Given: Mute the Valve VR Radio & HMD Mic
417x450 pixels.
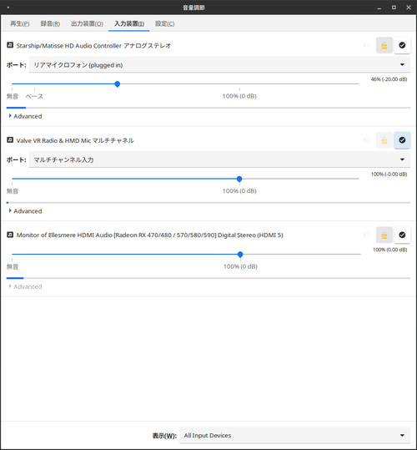Looking at the screenshot, I should coord(367,140).
